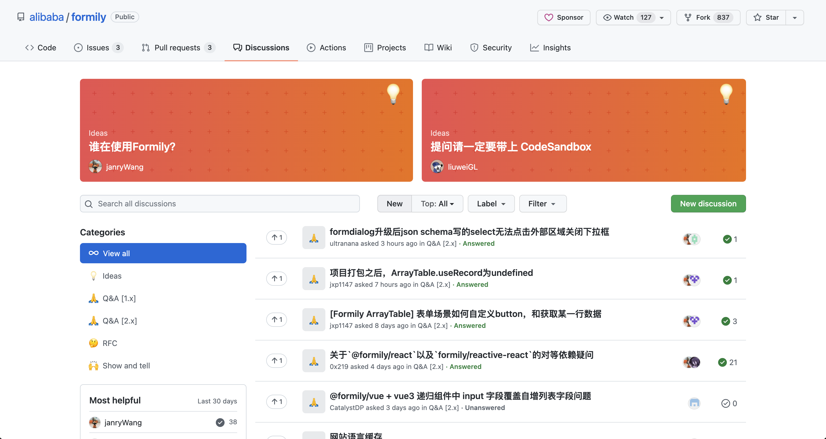The image size is (826, 439).
Task: Click the CatalystDP author link
Action: [x=347, y=408]
